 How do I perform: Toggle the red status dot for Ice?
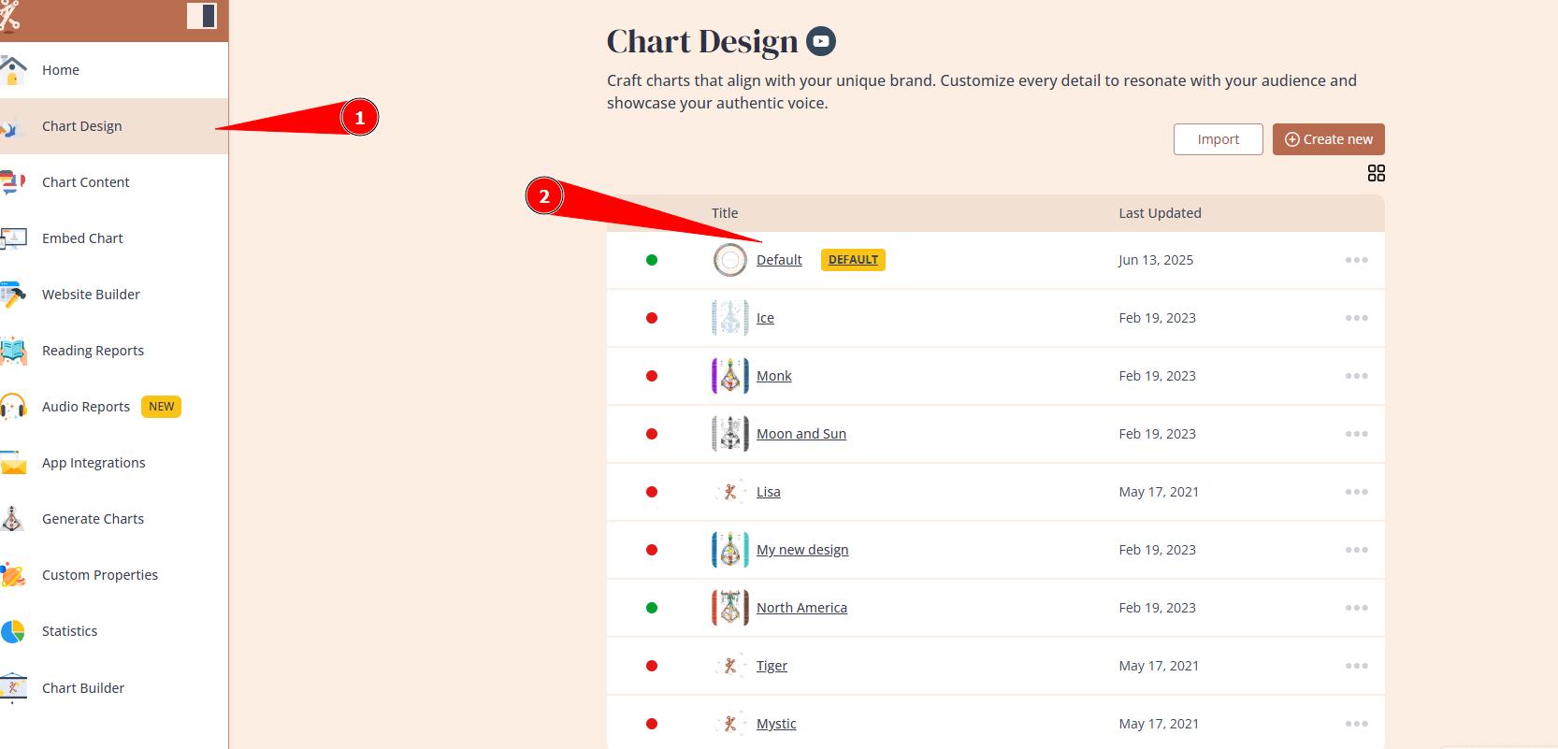click(652, 318)
